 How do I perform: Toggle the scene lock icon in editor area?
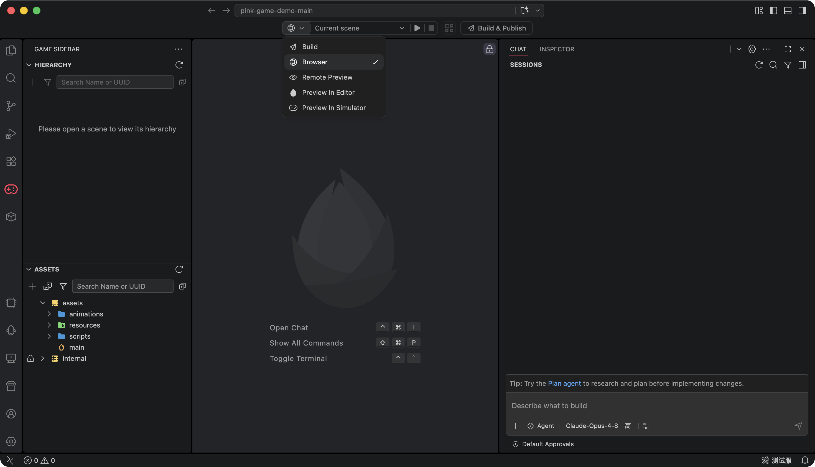click(489, 49)
